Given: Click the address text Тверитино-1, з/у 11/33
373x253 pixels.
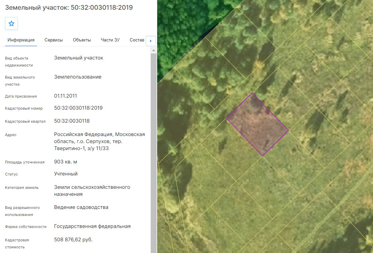Looking at the screenshot, I should pyautogui.click(x=81, y=148).
